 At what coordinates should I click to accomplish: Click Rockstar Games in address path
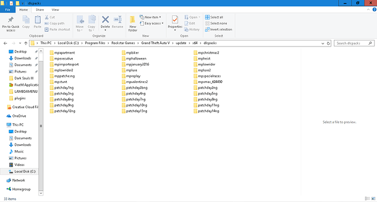coord(123,43)
